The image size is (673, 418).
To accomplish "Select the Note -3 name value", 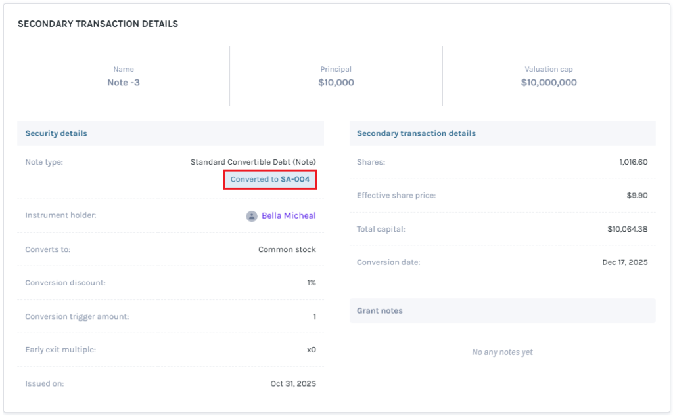I will (x=124, y=82).
